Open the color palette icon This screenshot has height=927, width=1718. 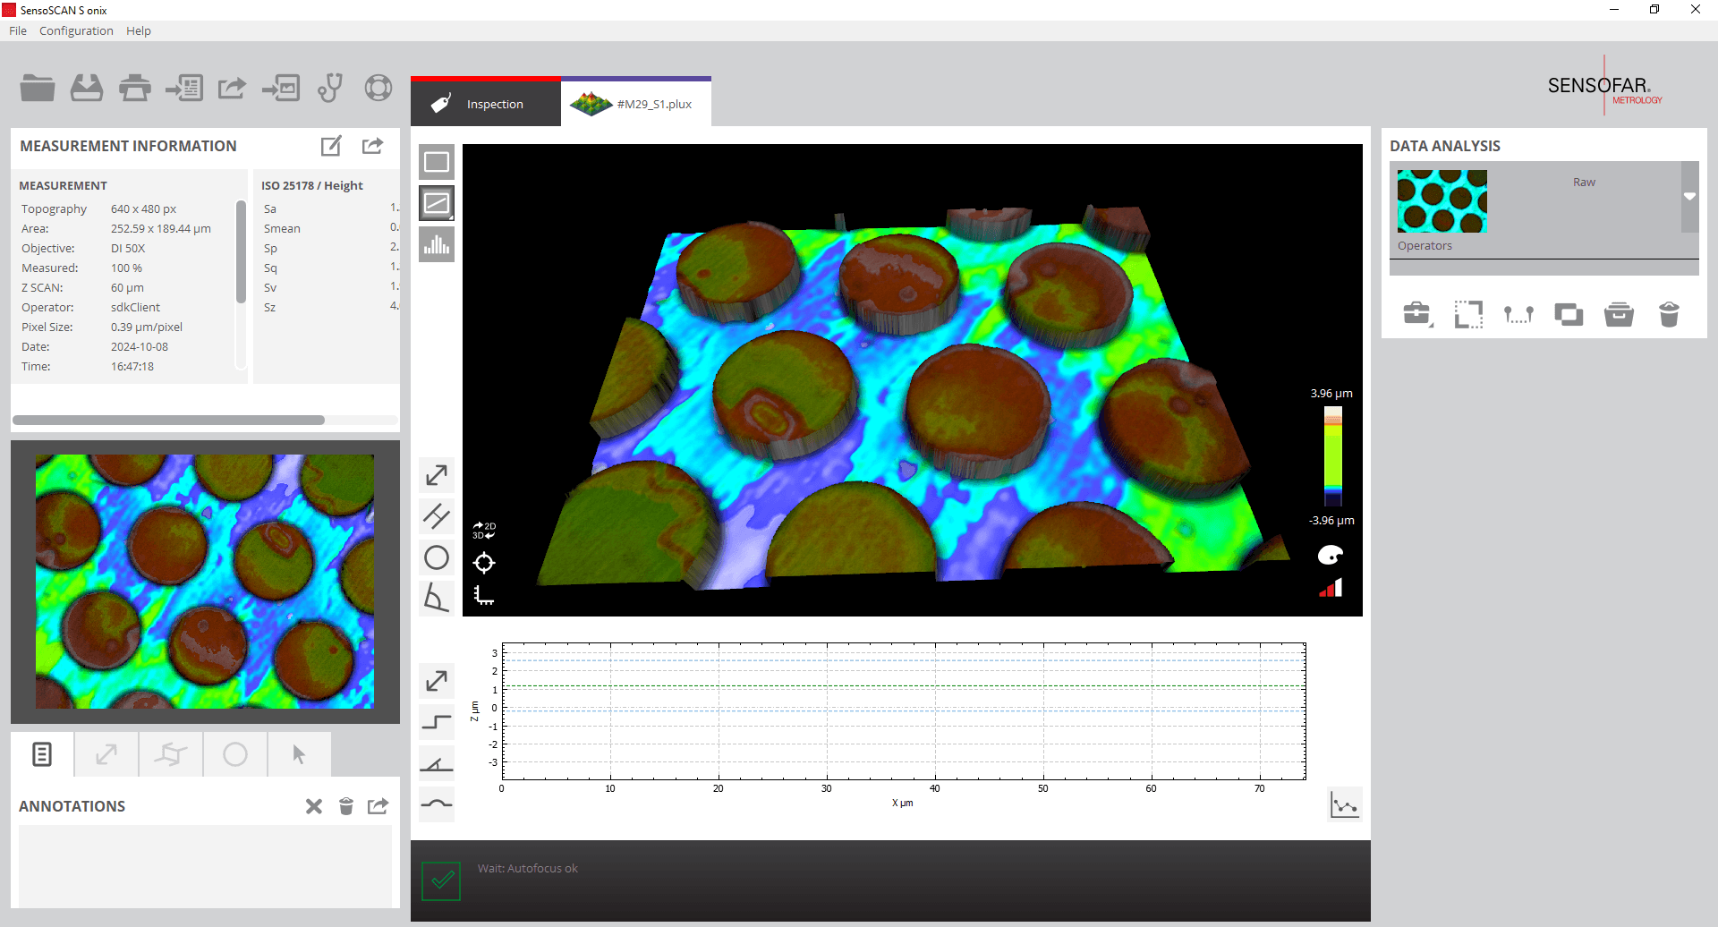(1331, 556)
